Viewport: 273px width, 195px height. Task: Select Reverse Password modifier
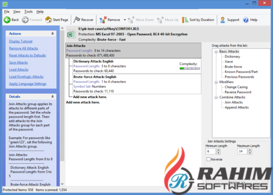tap(238, 92)
